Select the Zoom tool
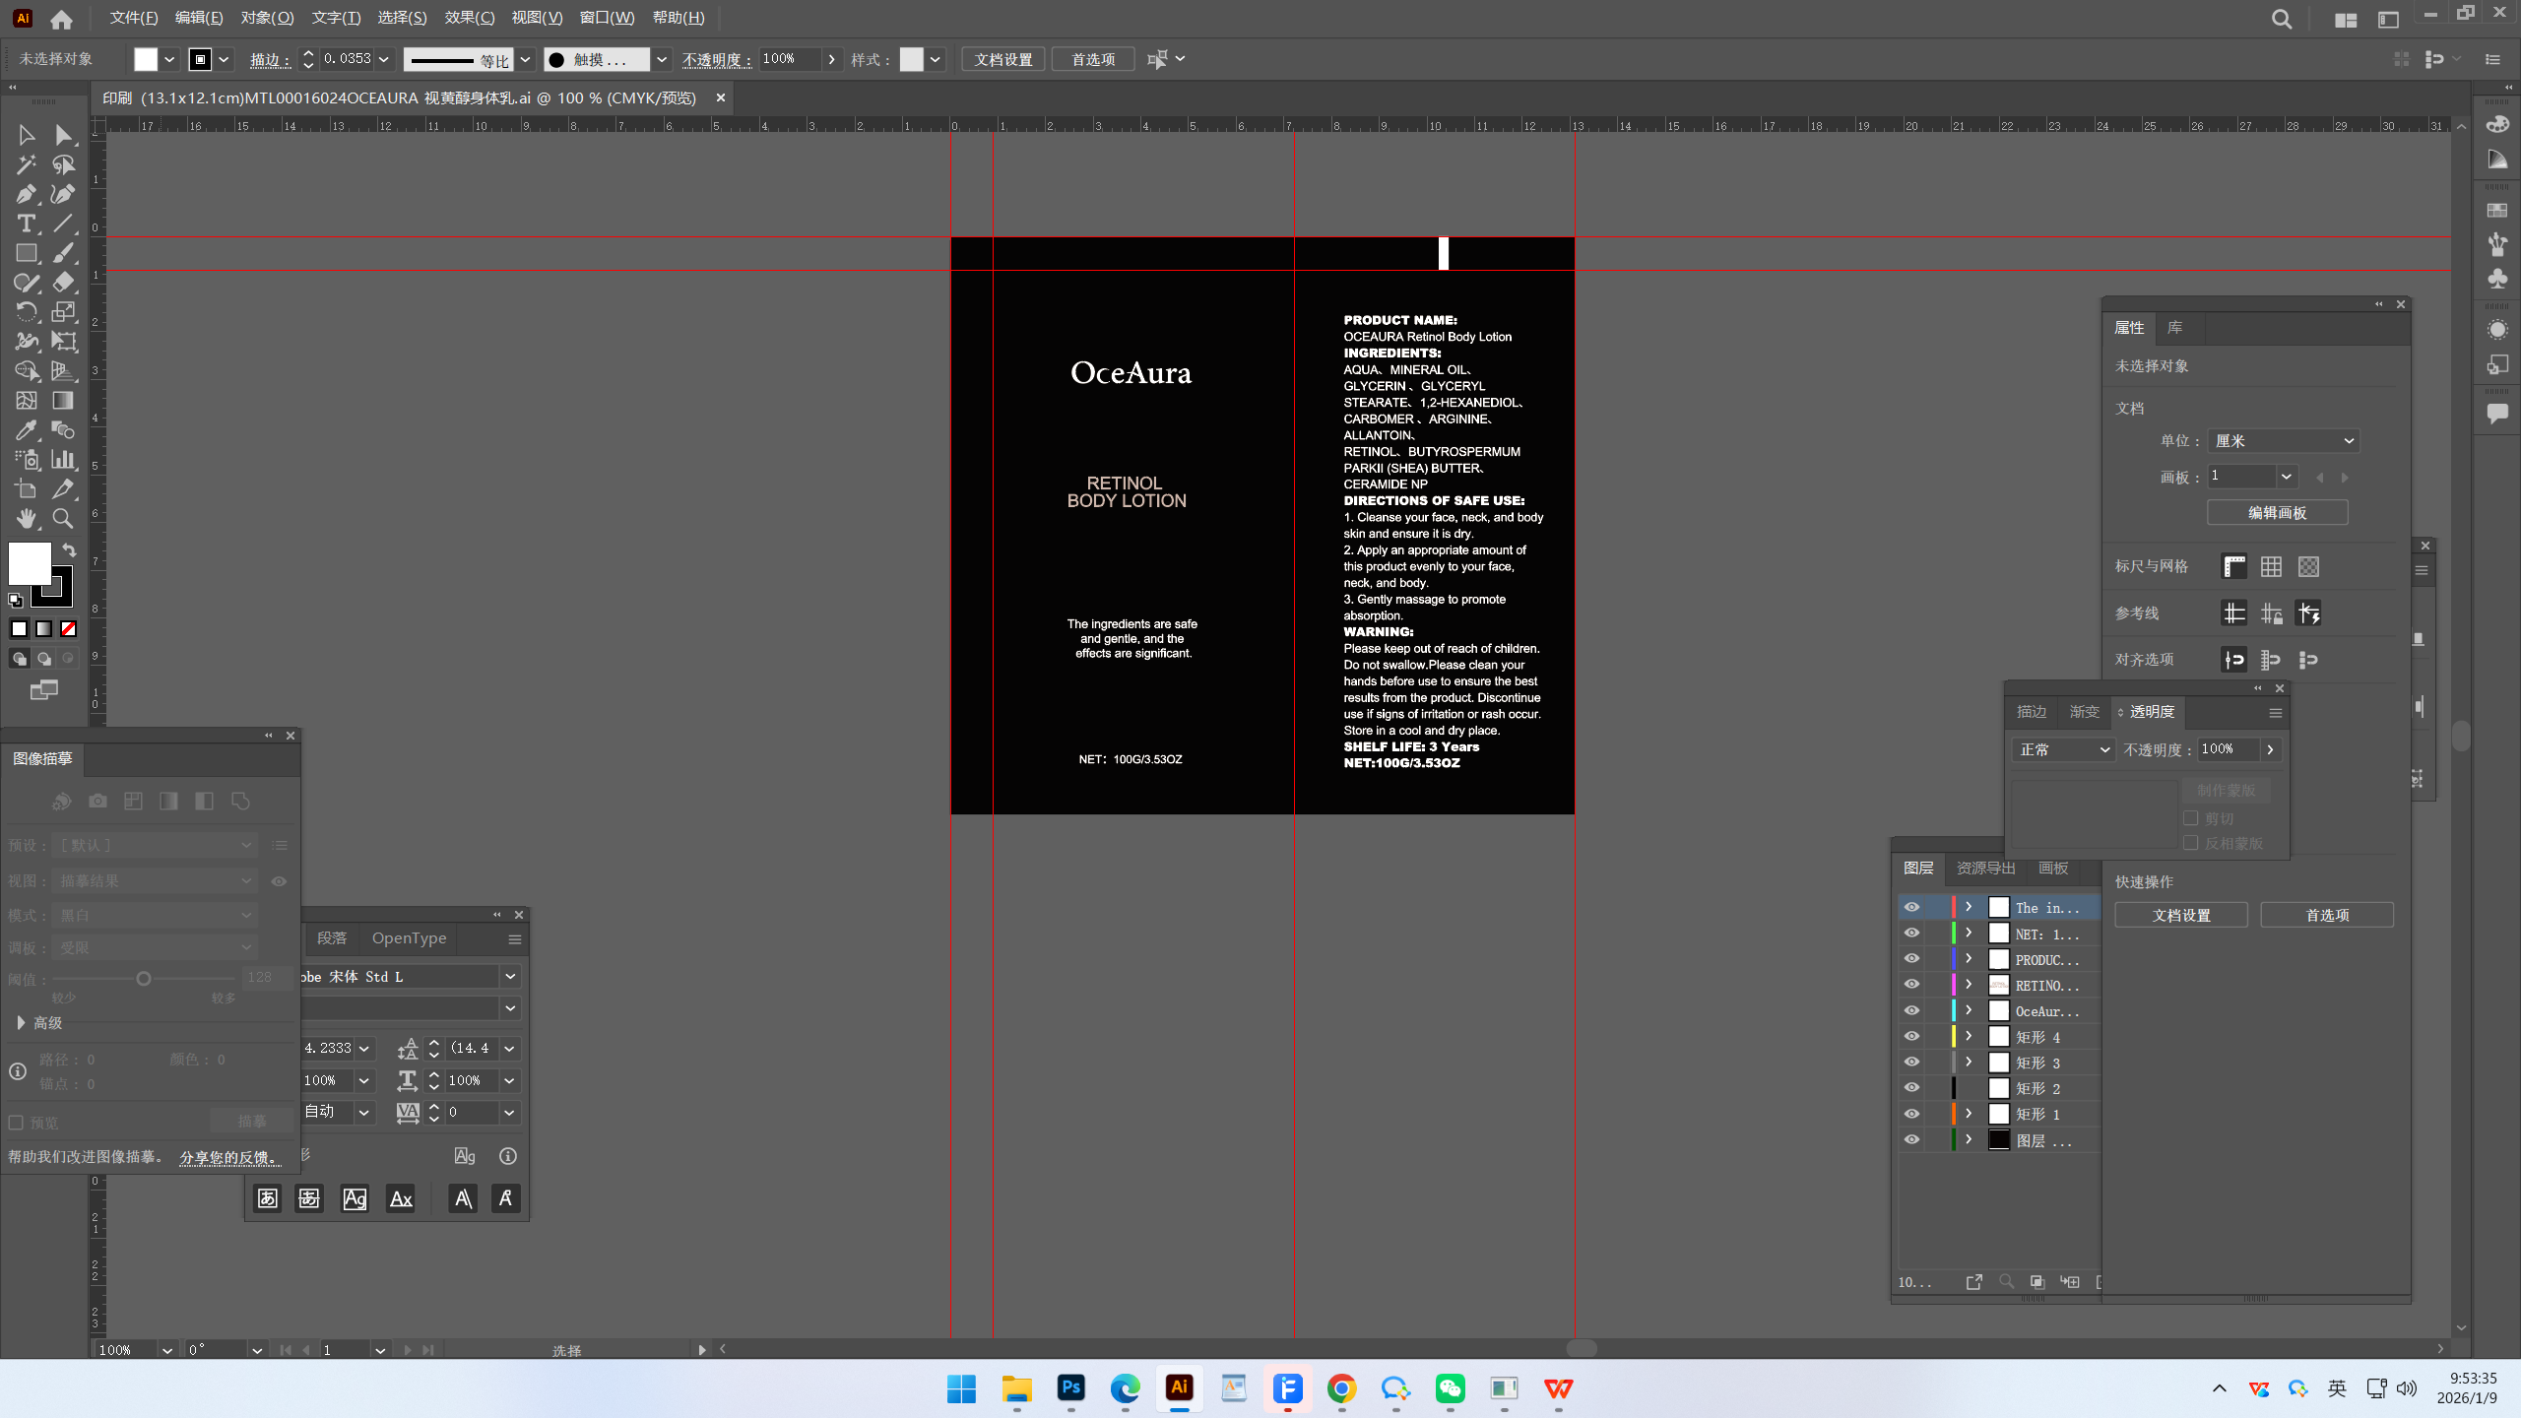Screen dimensions: 2521x1418 pyautogui.click(x=64, y=519)
